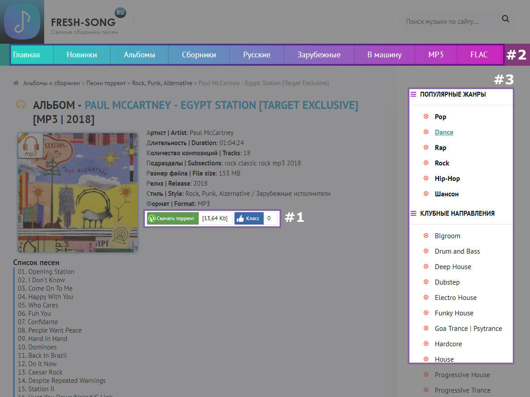Screen dimensions: 530x397
Task: Go to the FLAC menu section
Action: click(479, 55)
